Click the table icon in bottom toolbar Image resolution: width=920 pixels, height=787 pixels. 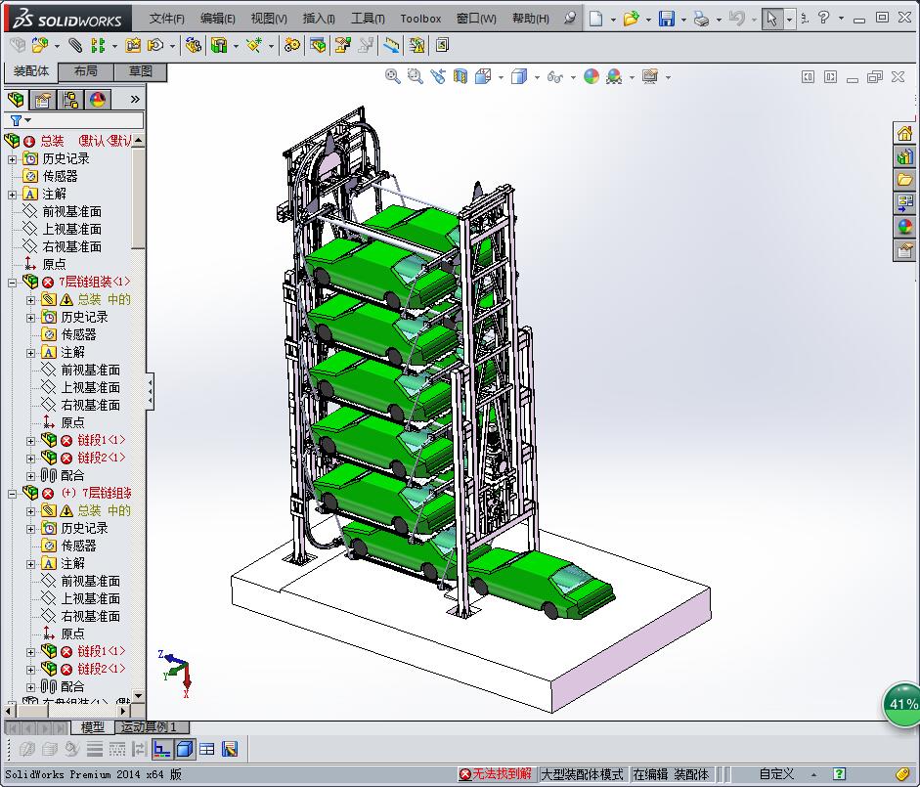(x=206, y=748)
